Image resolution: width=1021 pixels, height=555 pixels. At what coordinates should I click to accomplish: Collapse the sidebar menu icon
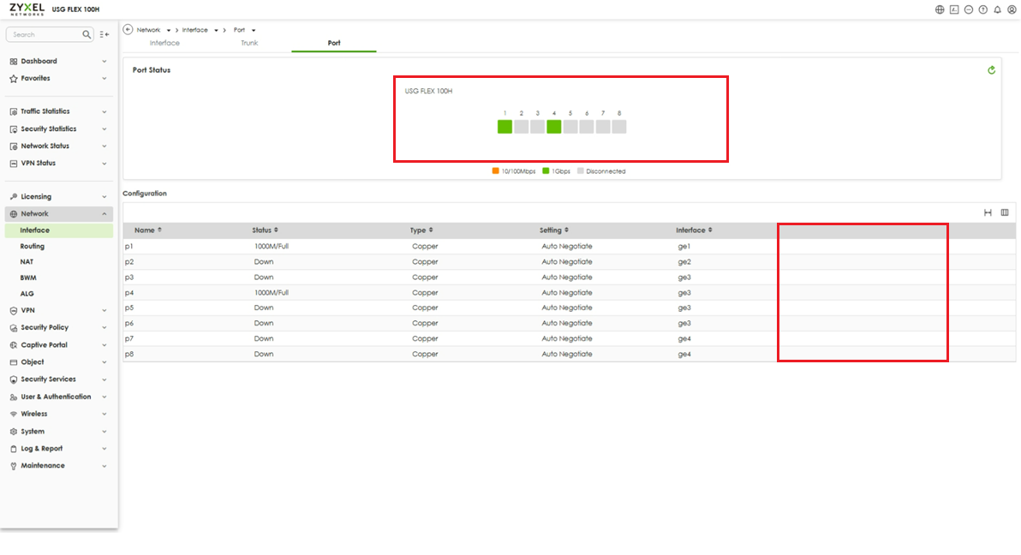tap(104, 34)
